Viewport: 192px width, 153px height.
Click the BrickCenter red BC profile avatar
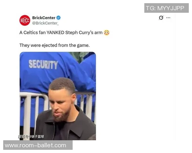point(25,20)
